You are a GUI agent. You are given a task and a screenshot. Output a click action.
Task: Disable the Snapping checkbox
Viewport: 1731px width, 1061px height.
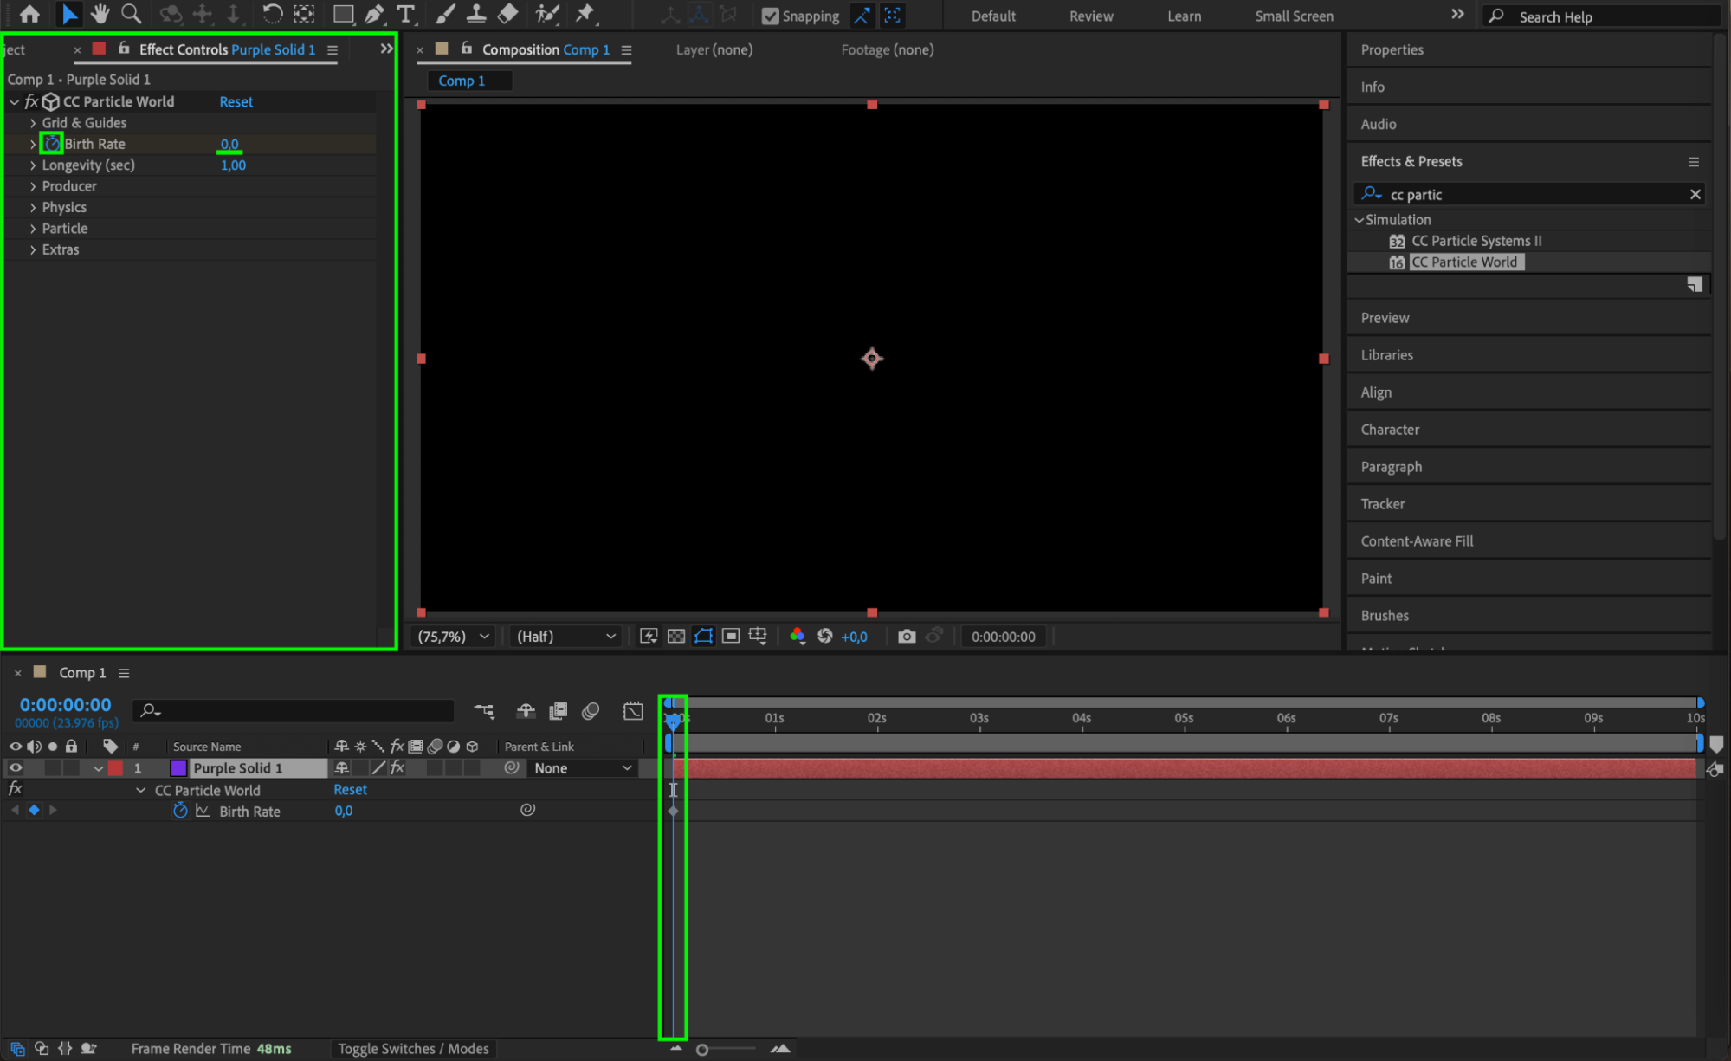coord(770,16)
